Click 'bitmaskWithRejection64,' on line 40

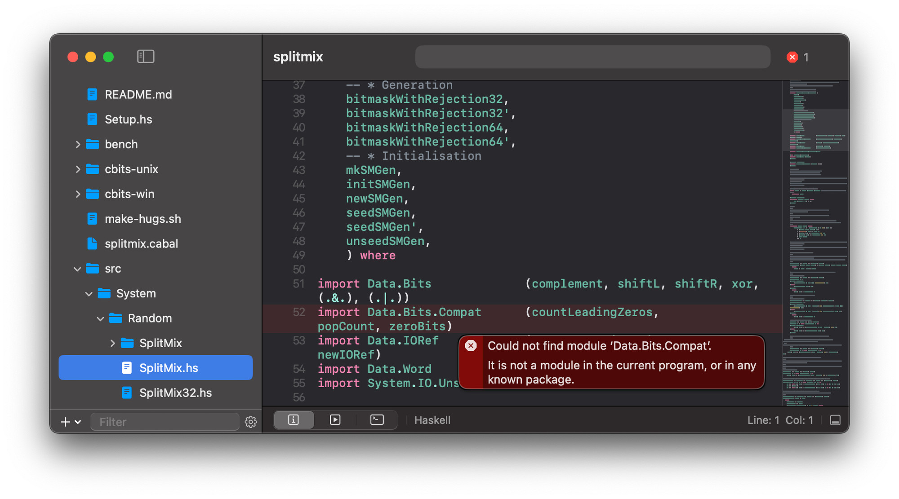pos(427,128)
